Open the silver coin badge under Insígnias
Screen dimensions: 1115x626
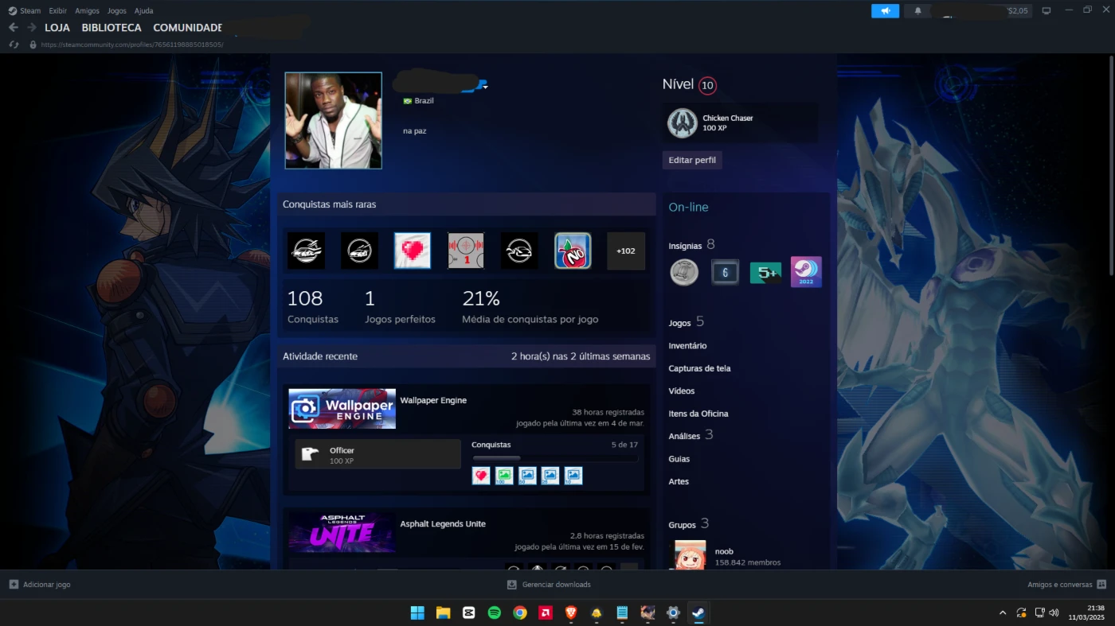pos(684,272)
